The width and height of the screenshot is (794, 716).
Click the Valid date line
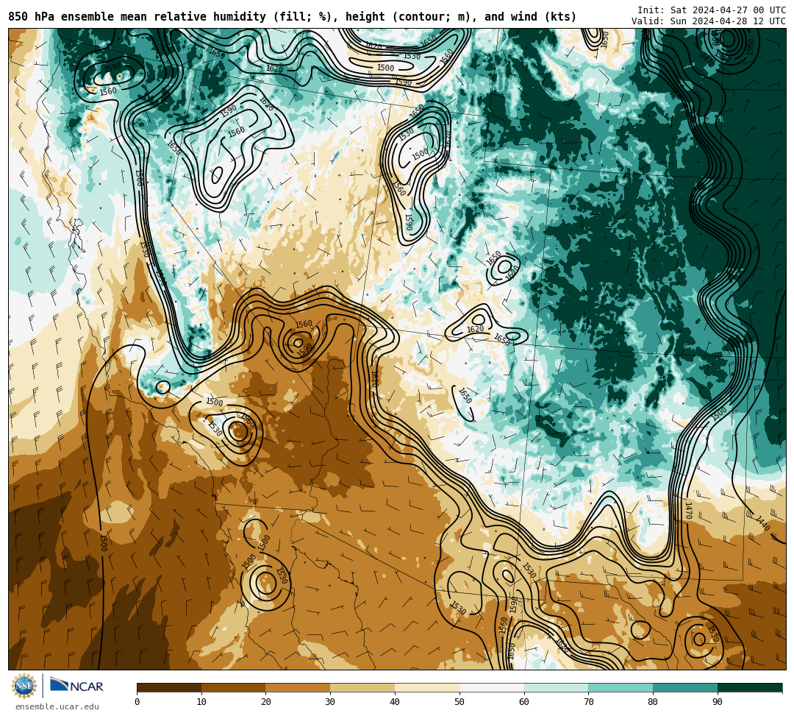pos(709,21)
